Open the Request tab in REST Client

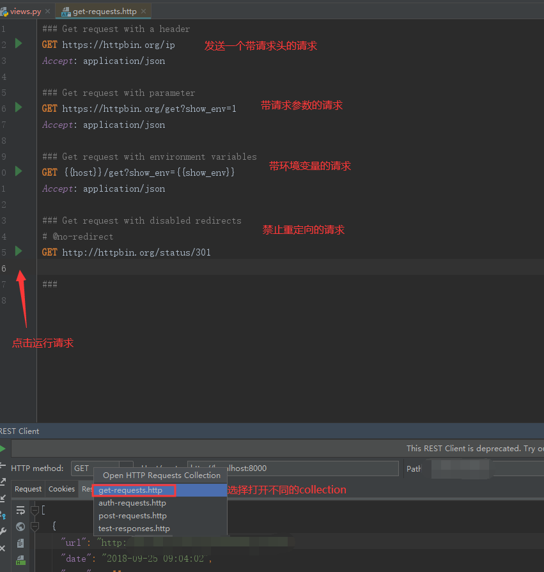(28, 489)
